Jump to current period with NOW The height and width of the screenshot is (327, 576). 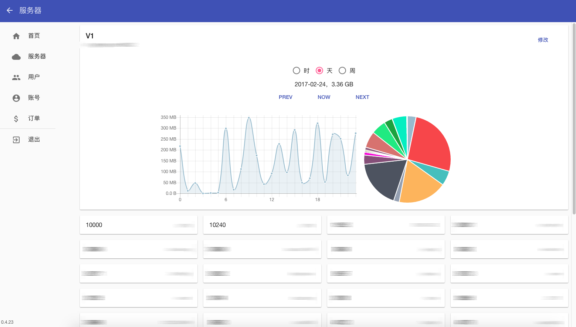[x=324, y=97]
